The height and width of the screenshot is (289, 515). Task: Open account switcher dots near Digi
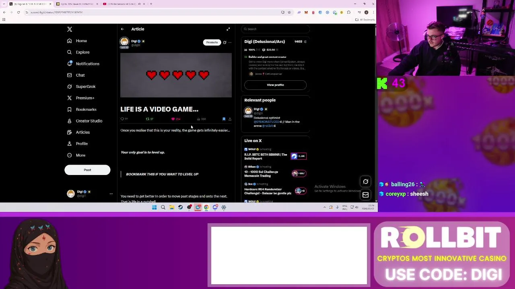[111, 194]
